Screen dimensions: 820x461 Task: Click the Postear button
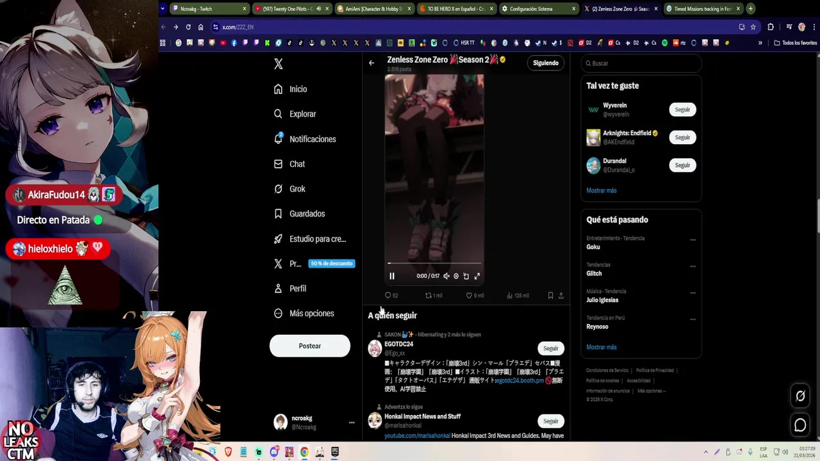point(310,346)
